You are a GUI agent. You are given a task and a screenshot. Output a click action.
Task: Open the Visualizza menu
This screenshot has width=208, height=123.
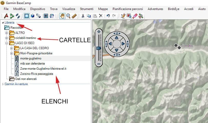(x=69, y=9)
